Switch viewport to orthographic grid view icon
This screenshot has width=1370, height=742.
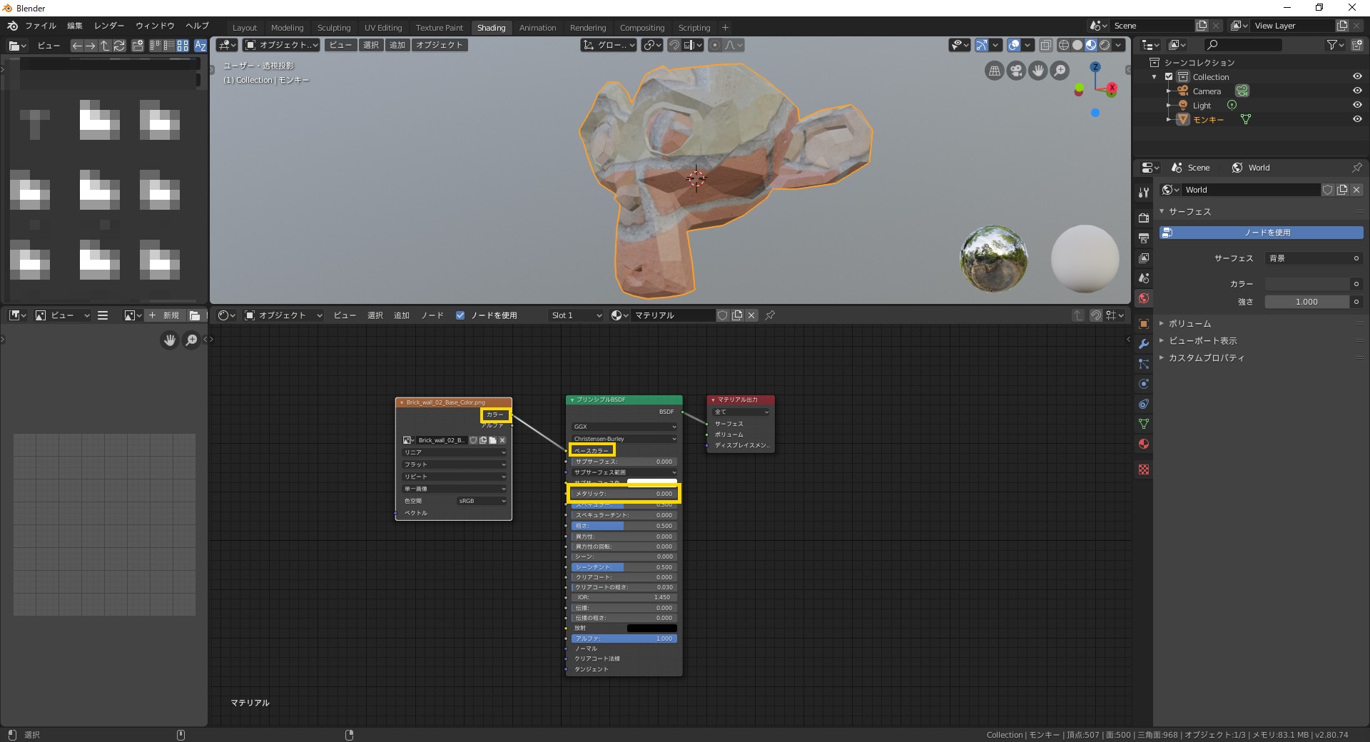[994, 71]
